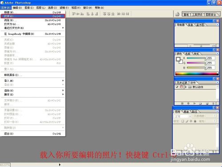Click the color spectrum ramp bar
This screenshot has width=222, height=167.
197,73
